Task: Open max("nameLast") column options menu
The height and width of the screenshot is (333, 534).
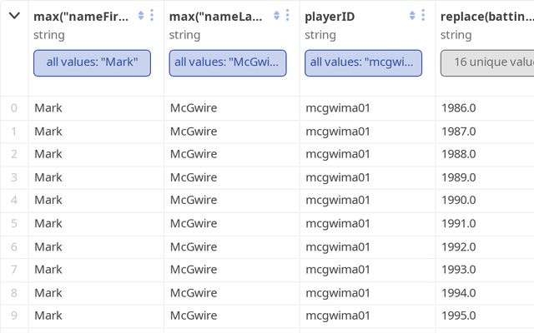Action: point(288,16)
